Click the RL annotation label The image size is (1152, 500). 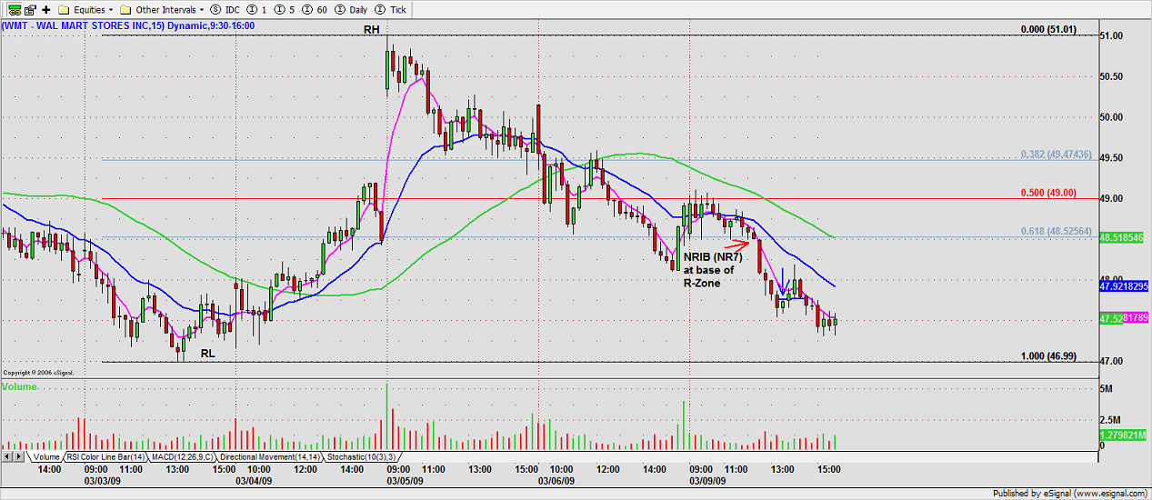208,353
